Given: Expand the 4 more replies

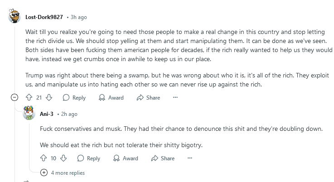Looking at the screenshot, I should tap(63, 172).
